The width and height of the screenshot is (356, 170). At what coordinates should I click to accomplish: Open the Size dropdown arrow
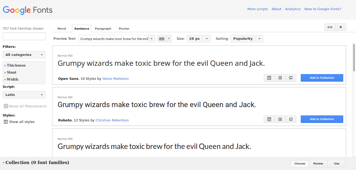tap(206, 39)
